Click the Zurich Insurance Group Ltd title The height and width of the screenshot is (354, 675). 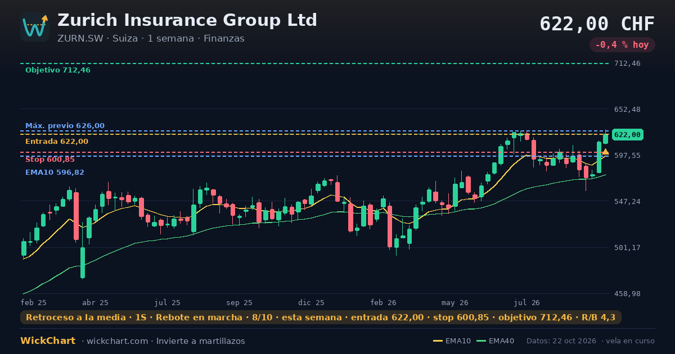pos(187,20)
